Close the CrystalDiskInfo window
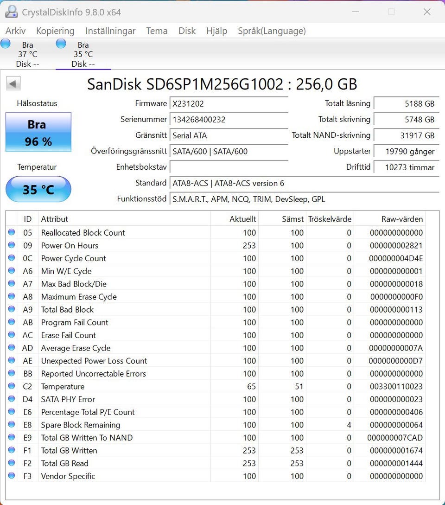This screenshot has width=445, height=505. (x=427, y=12)
